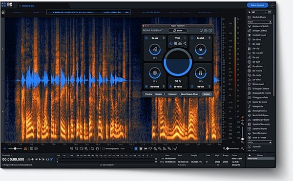Toggle loop playback in transport
Viewport: 293px width, 181px height.
(x=48, y=160)
